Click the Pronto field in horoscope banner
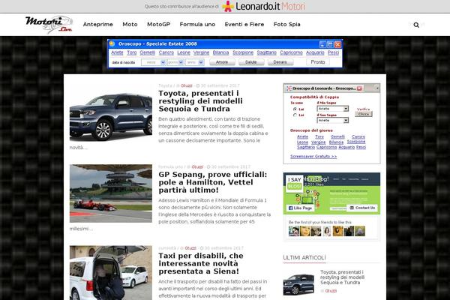 pos(318,62)
